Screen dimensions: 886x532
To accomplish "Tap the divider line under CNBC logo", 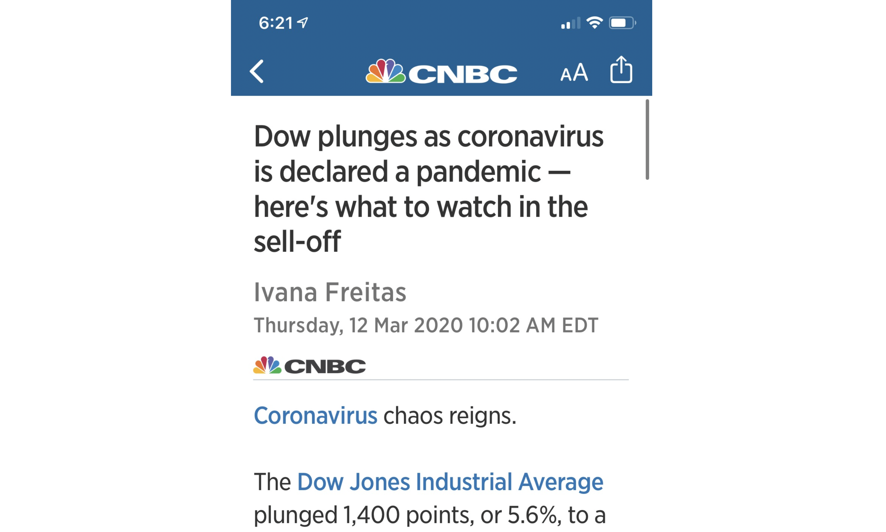I will pos(441,379).
